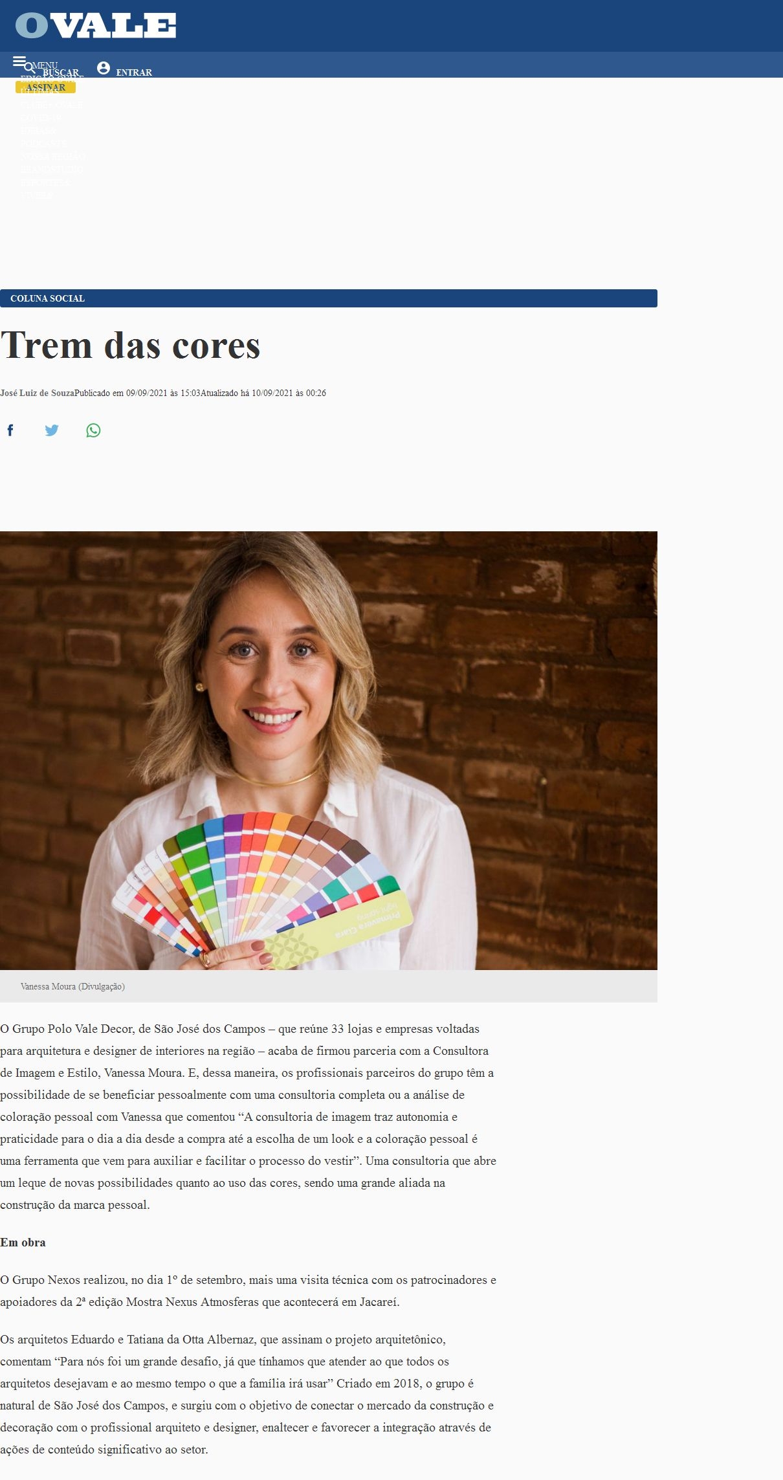Click the BUSCAR search label
Viewport: 783px width, 1480px height.
pos(61,72)
